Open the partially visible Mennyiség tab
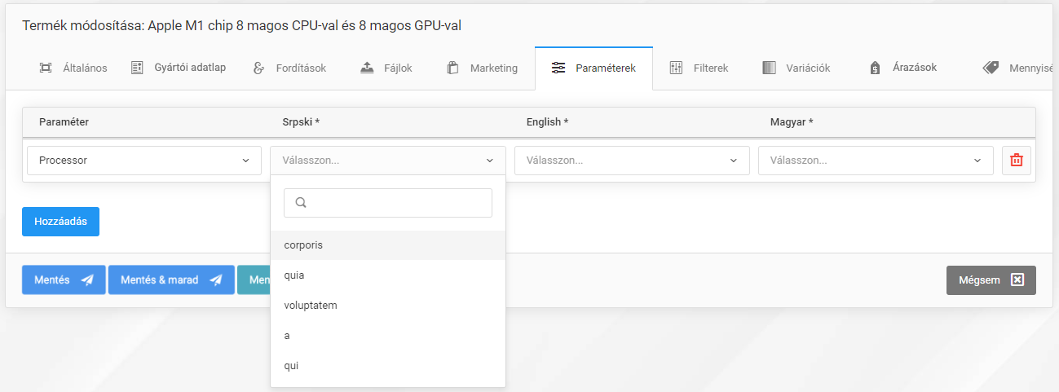 point(1018,68)
